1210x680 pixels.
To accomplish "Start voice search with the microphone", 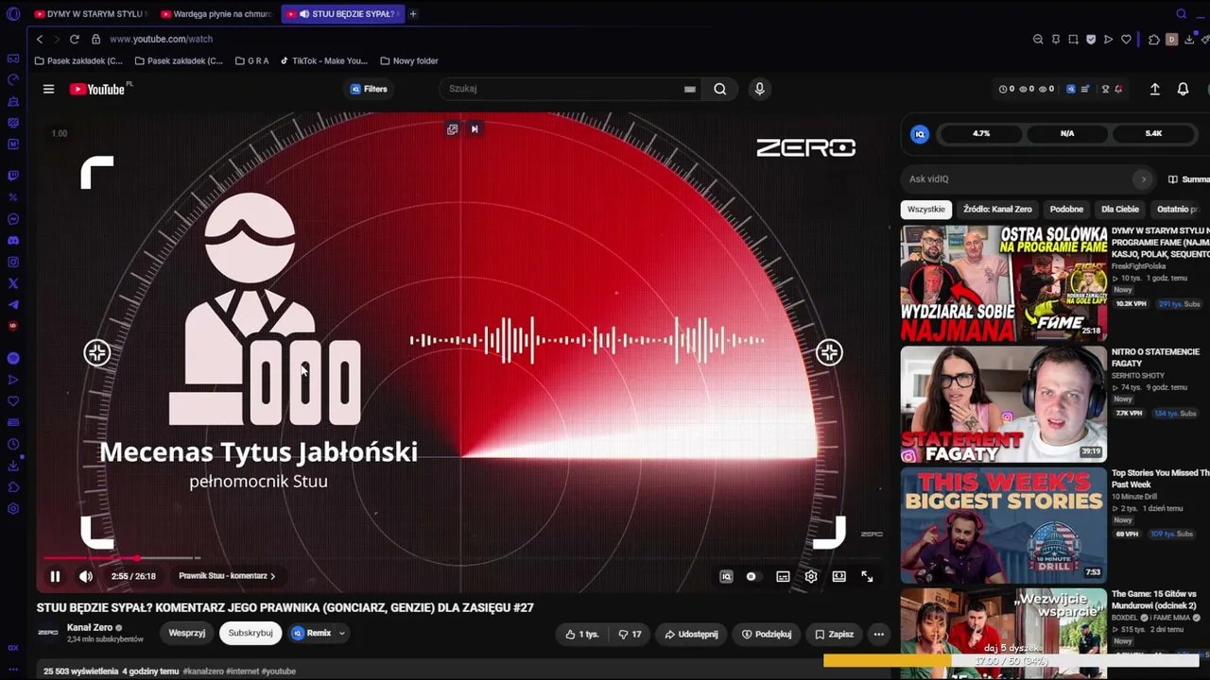I will point(759,89).
